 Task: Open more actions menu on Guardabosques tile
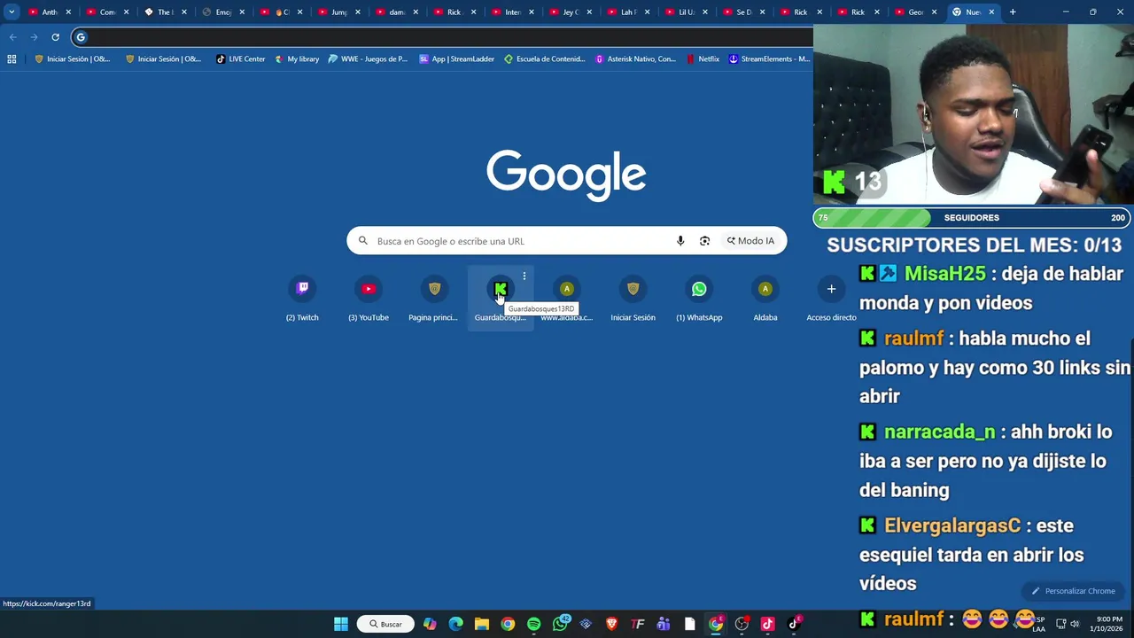(524, 276)
